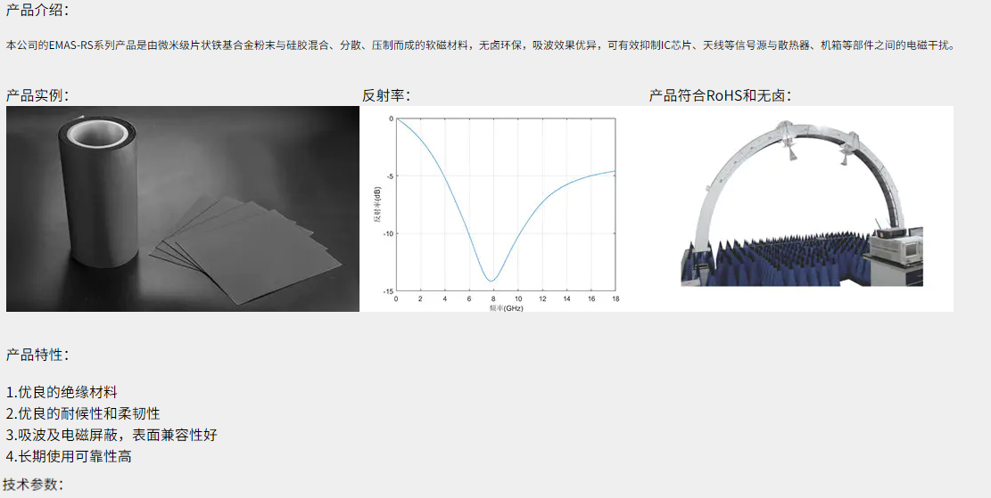Click the 频率(GHz) x-axis label on chart
This screenshot has height=498, width=991.
[506, 307]
